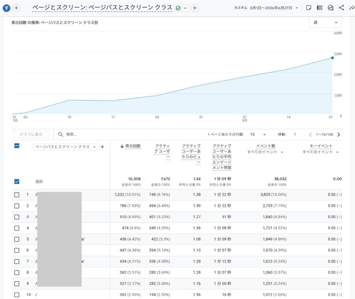Click the plus icon to add dimension

click(x=102, y=147)
